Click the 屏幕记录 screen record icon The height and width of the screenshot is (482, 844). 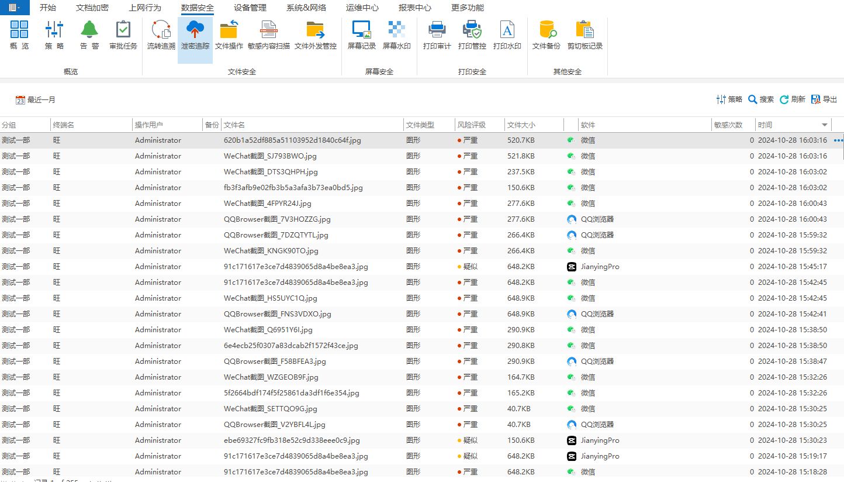point(361,35)
